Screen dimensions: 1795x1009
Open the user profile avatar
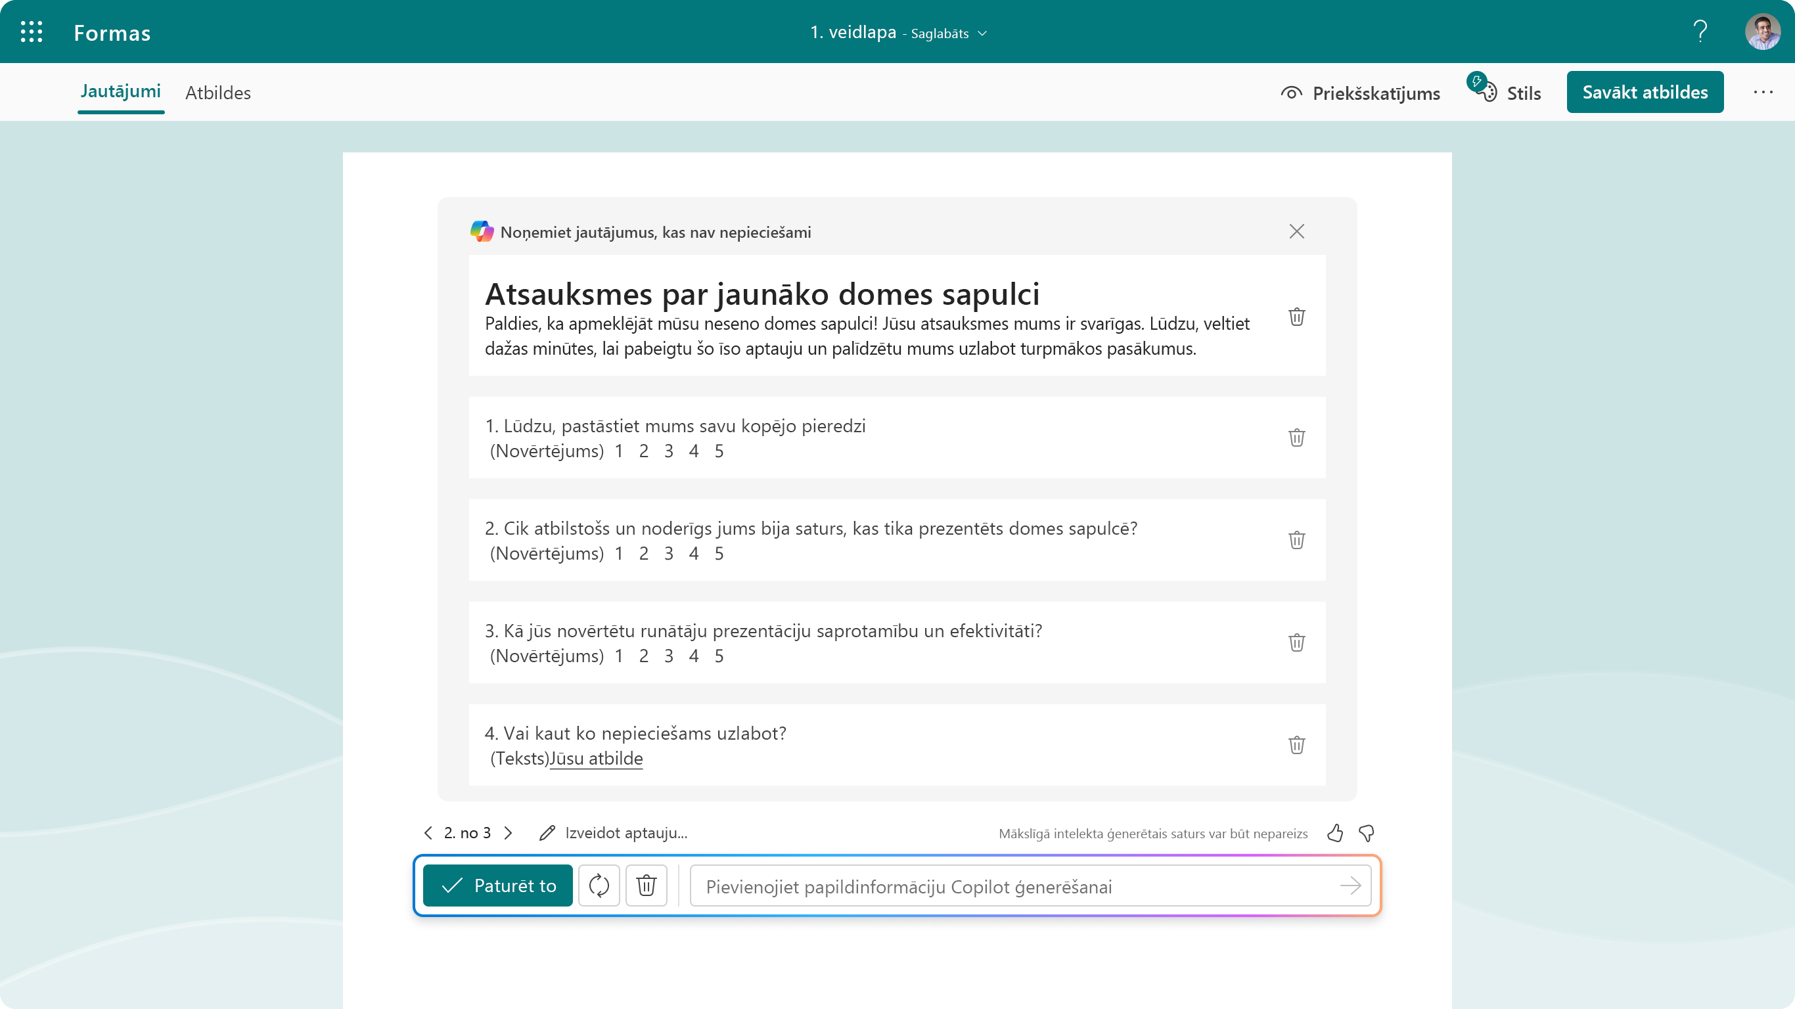click(1763, 32)
